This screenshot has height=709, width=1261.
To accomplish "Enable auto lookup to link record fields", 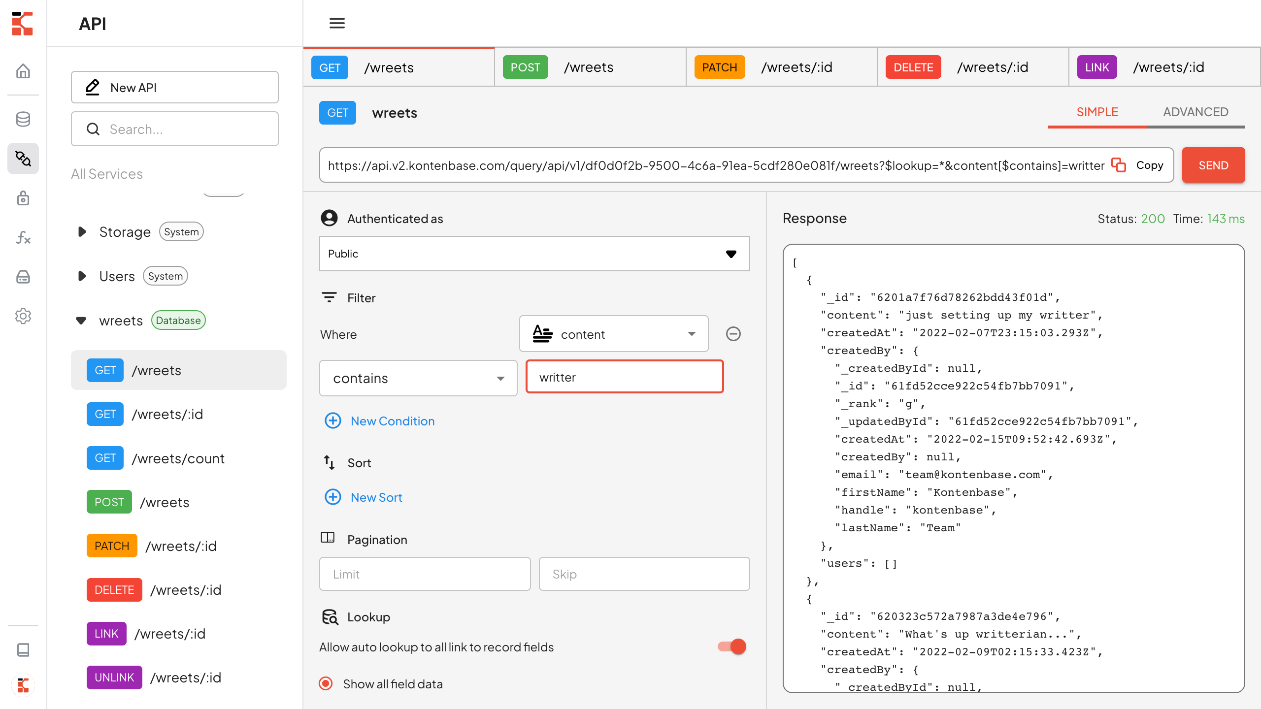I will [731, 646].
